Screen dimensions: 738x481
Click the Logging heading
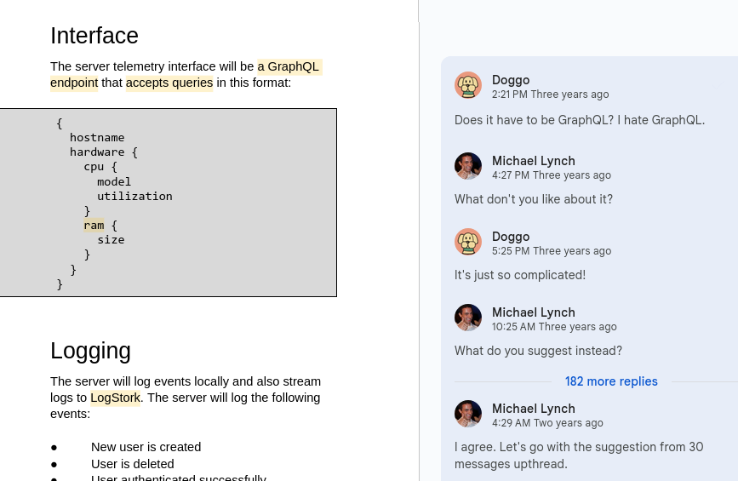(90, 351)
